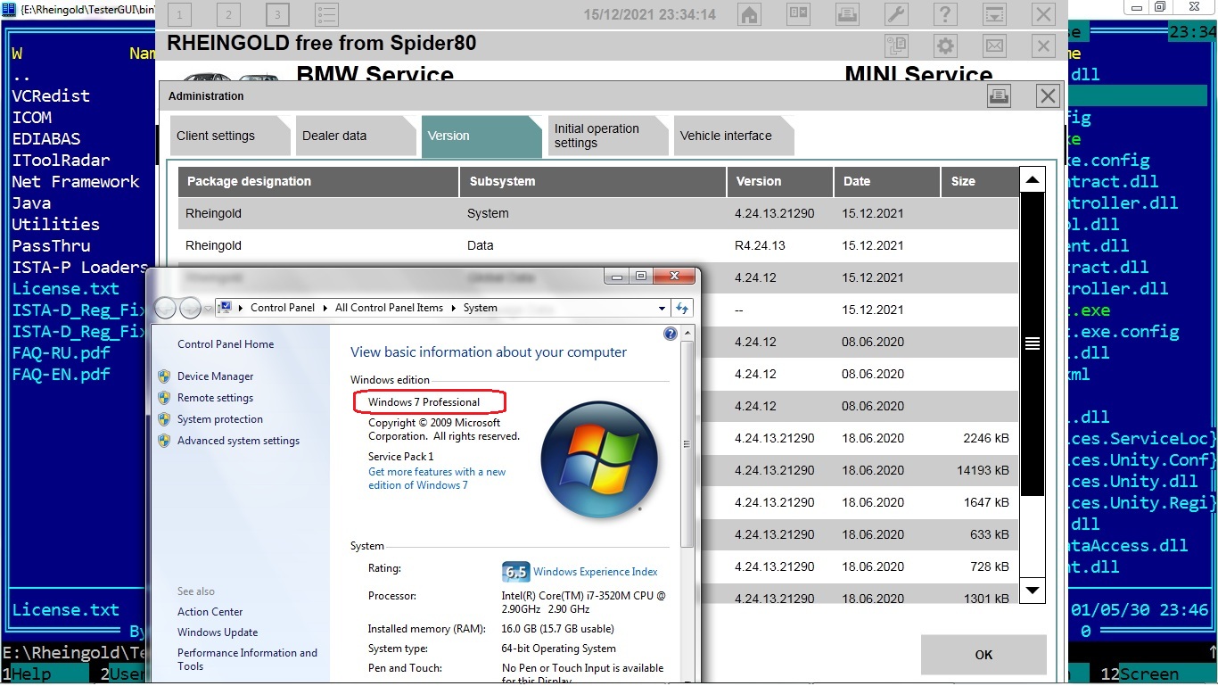Screen dimensions: 1218x686
Task: Click Get more features with a new edition link
Action: [437, 478]
